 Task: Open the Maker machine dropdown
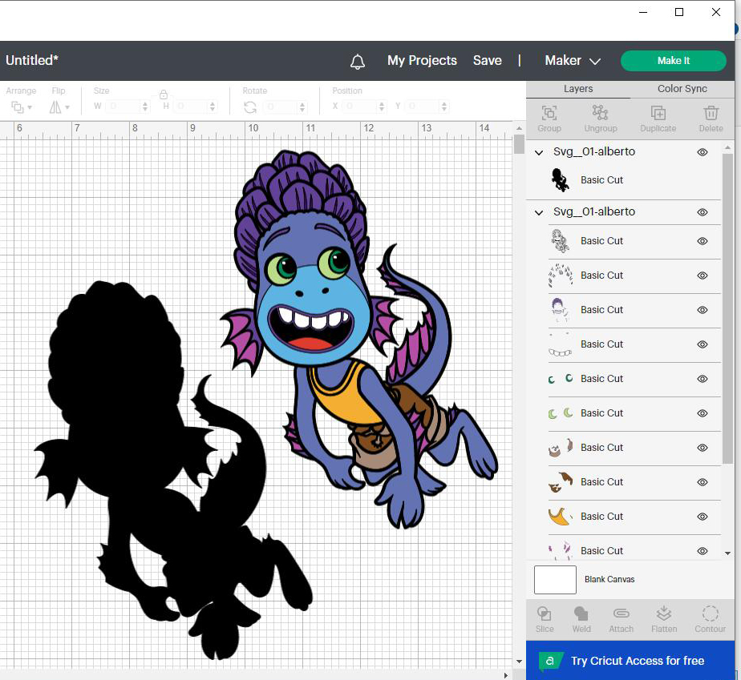[573, 60]
